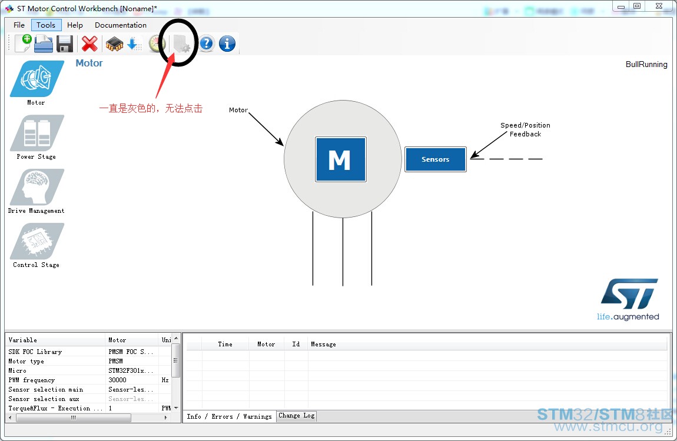677x441 pixels.
Task: Select the 'PWM frequency' row
Action: 89,380
